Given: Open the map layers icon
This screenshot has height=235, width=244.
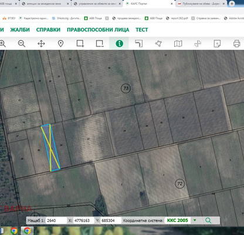Looking at the screenshot, I should [x=178, y=43].
